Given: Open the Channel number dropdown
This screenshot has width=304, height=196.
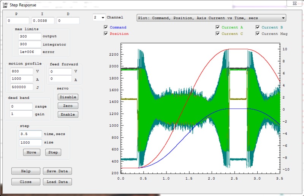Looking at the screenshot, I should click(99, 17).
